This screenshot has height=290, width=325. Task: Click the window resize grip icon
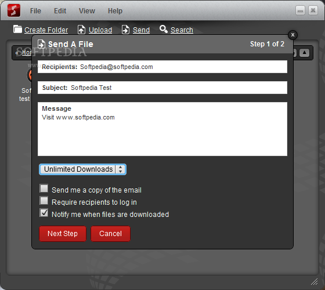315,281
